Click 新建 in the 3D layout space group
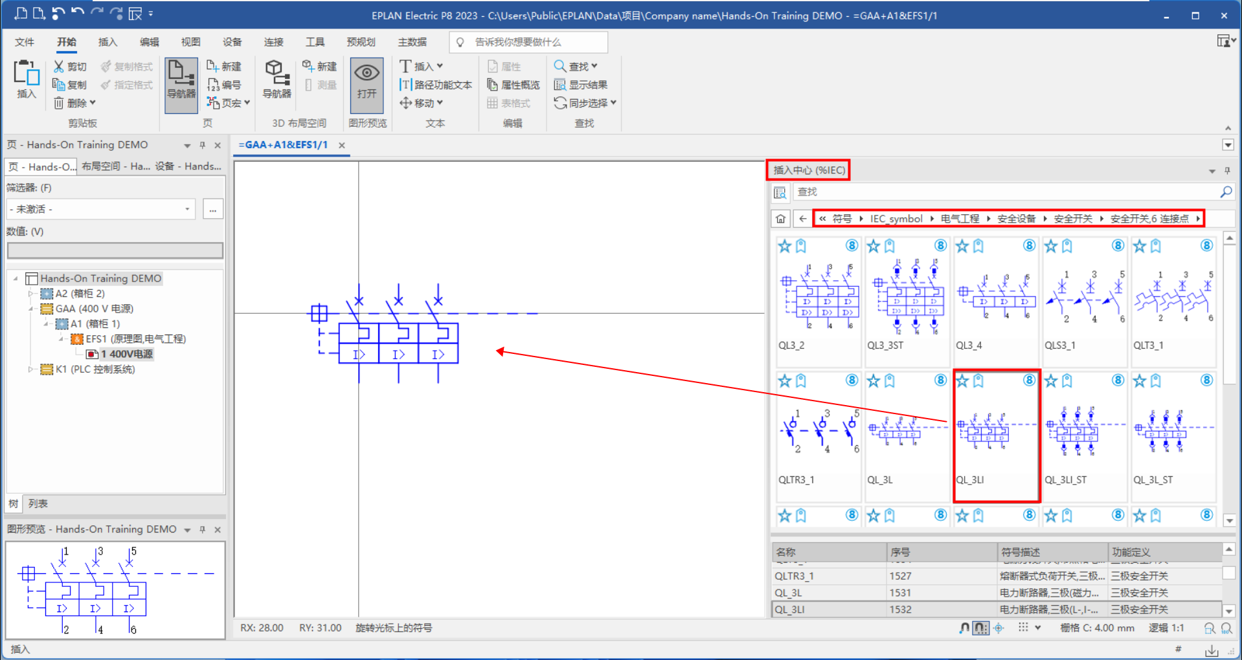The image size is (1242, 660). 319,66
